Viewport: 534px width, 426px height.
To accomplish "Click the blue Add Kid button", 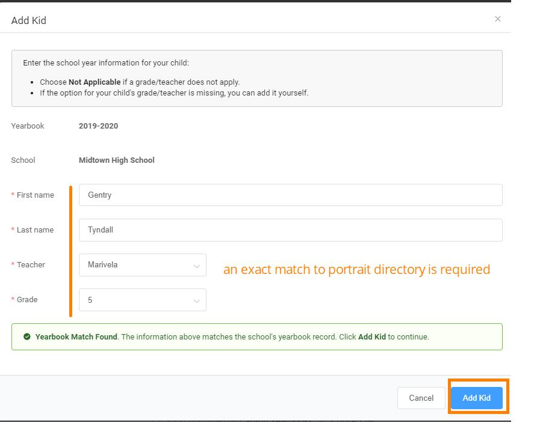I will tap(476, 398).
